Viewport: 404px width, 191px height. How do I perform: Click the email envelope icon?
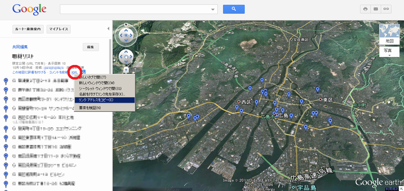click(376, 9)
